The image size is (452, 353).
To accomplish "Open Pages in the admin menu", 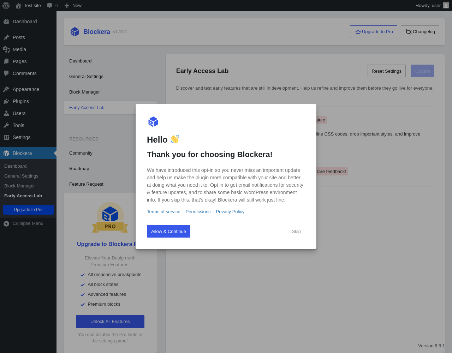I will (x=28, y=61).
